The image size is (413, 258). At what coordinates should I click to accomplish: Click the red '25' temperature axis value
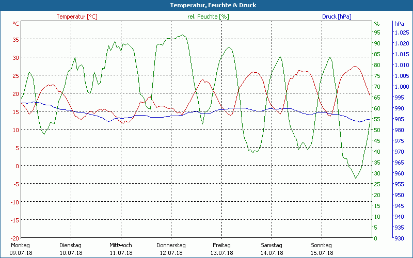tap(16, 75)
